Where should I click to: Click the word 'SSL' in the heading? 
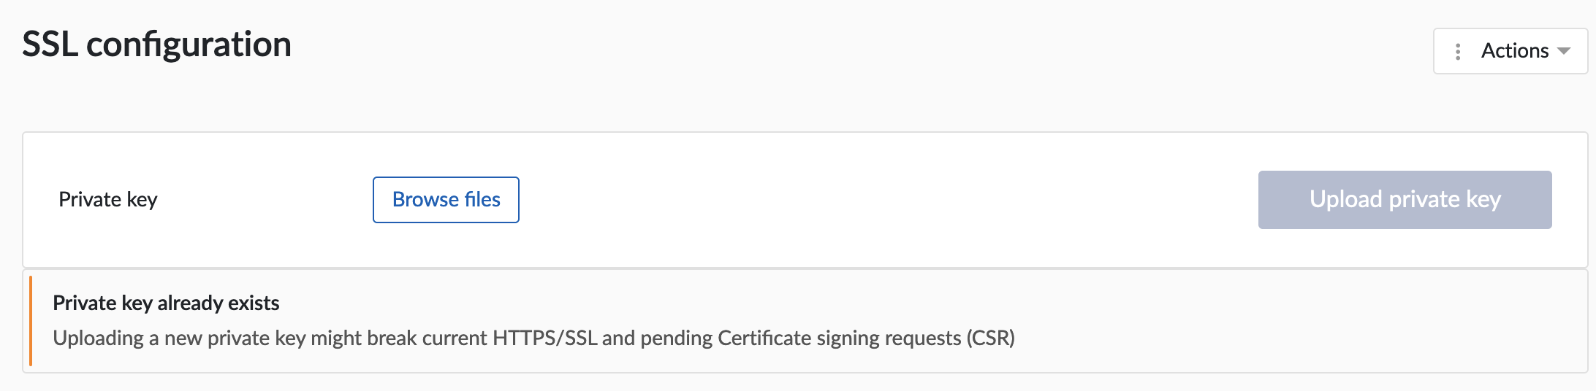pos(50,44)
